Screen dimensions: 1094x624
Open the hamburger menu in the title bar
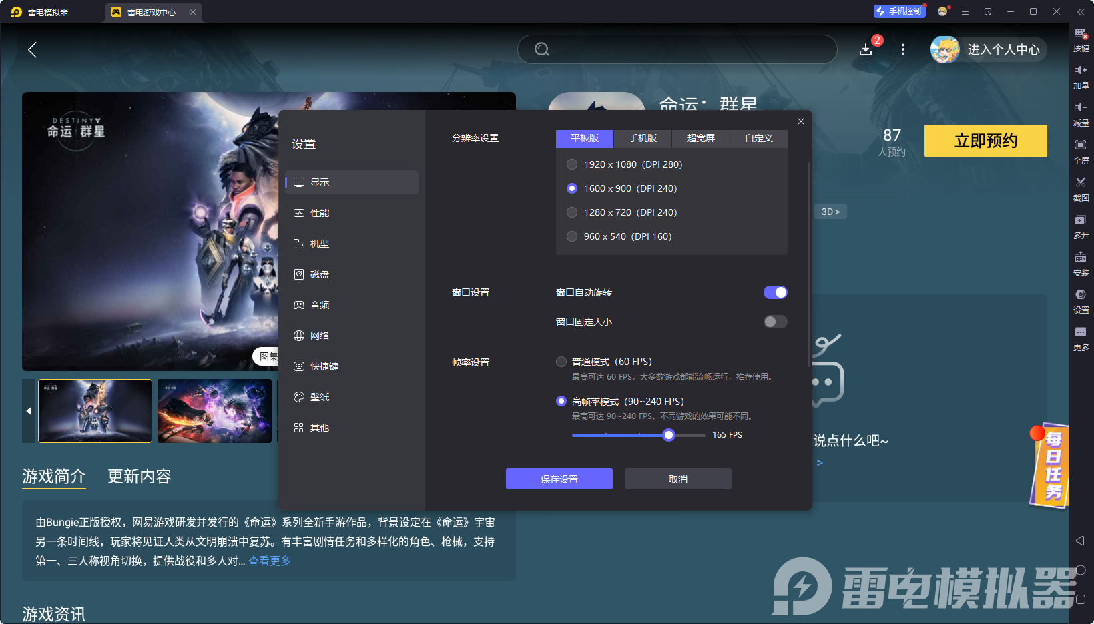[x=965, y=11]
